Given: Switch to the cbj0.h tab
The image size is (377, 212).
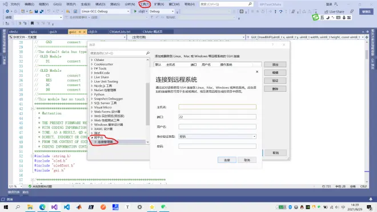Looking at the screenshot, I should pos(93,32).
